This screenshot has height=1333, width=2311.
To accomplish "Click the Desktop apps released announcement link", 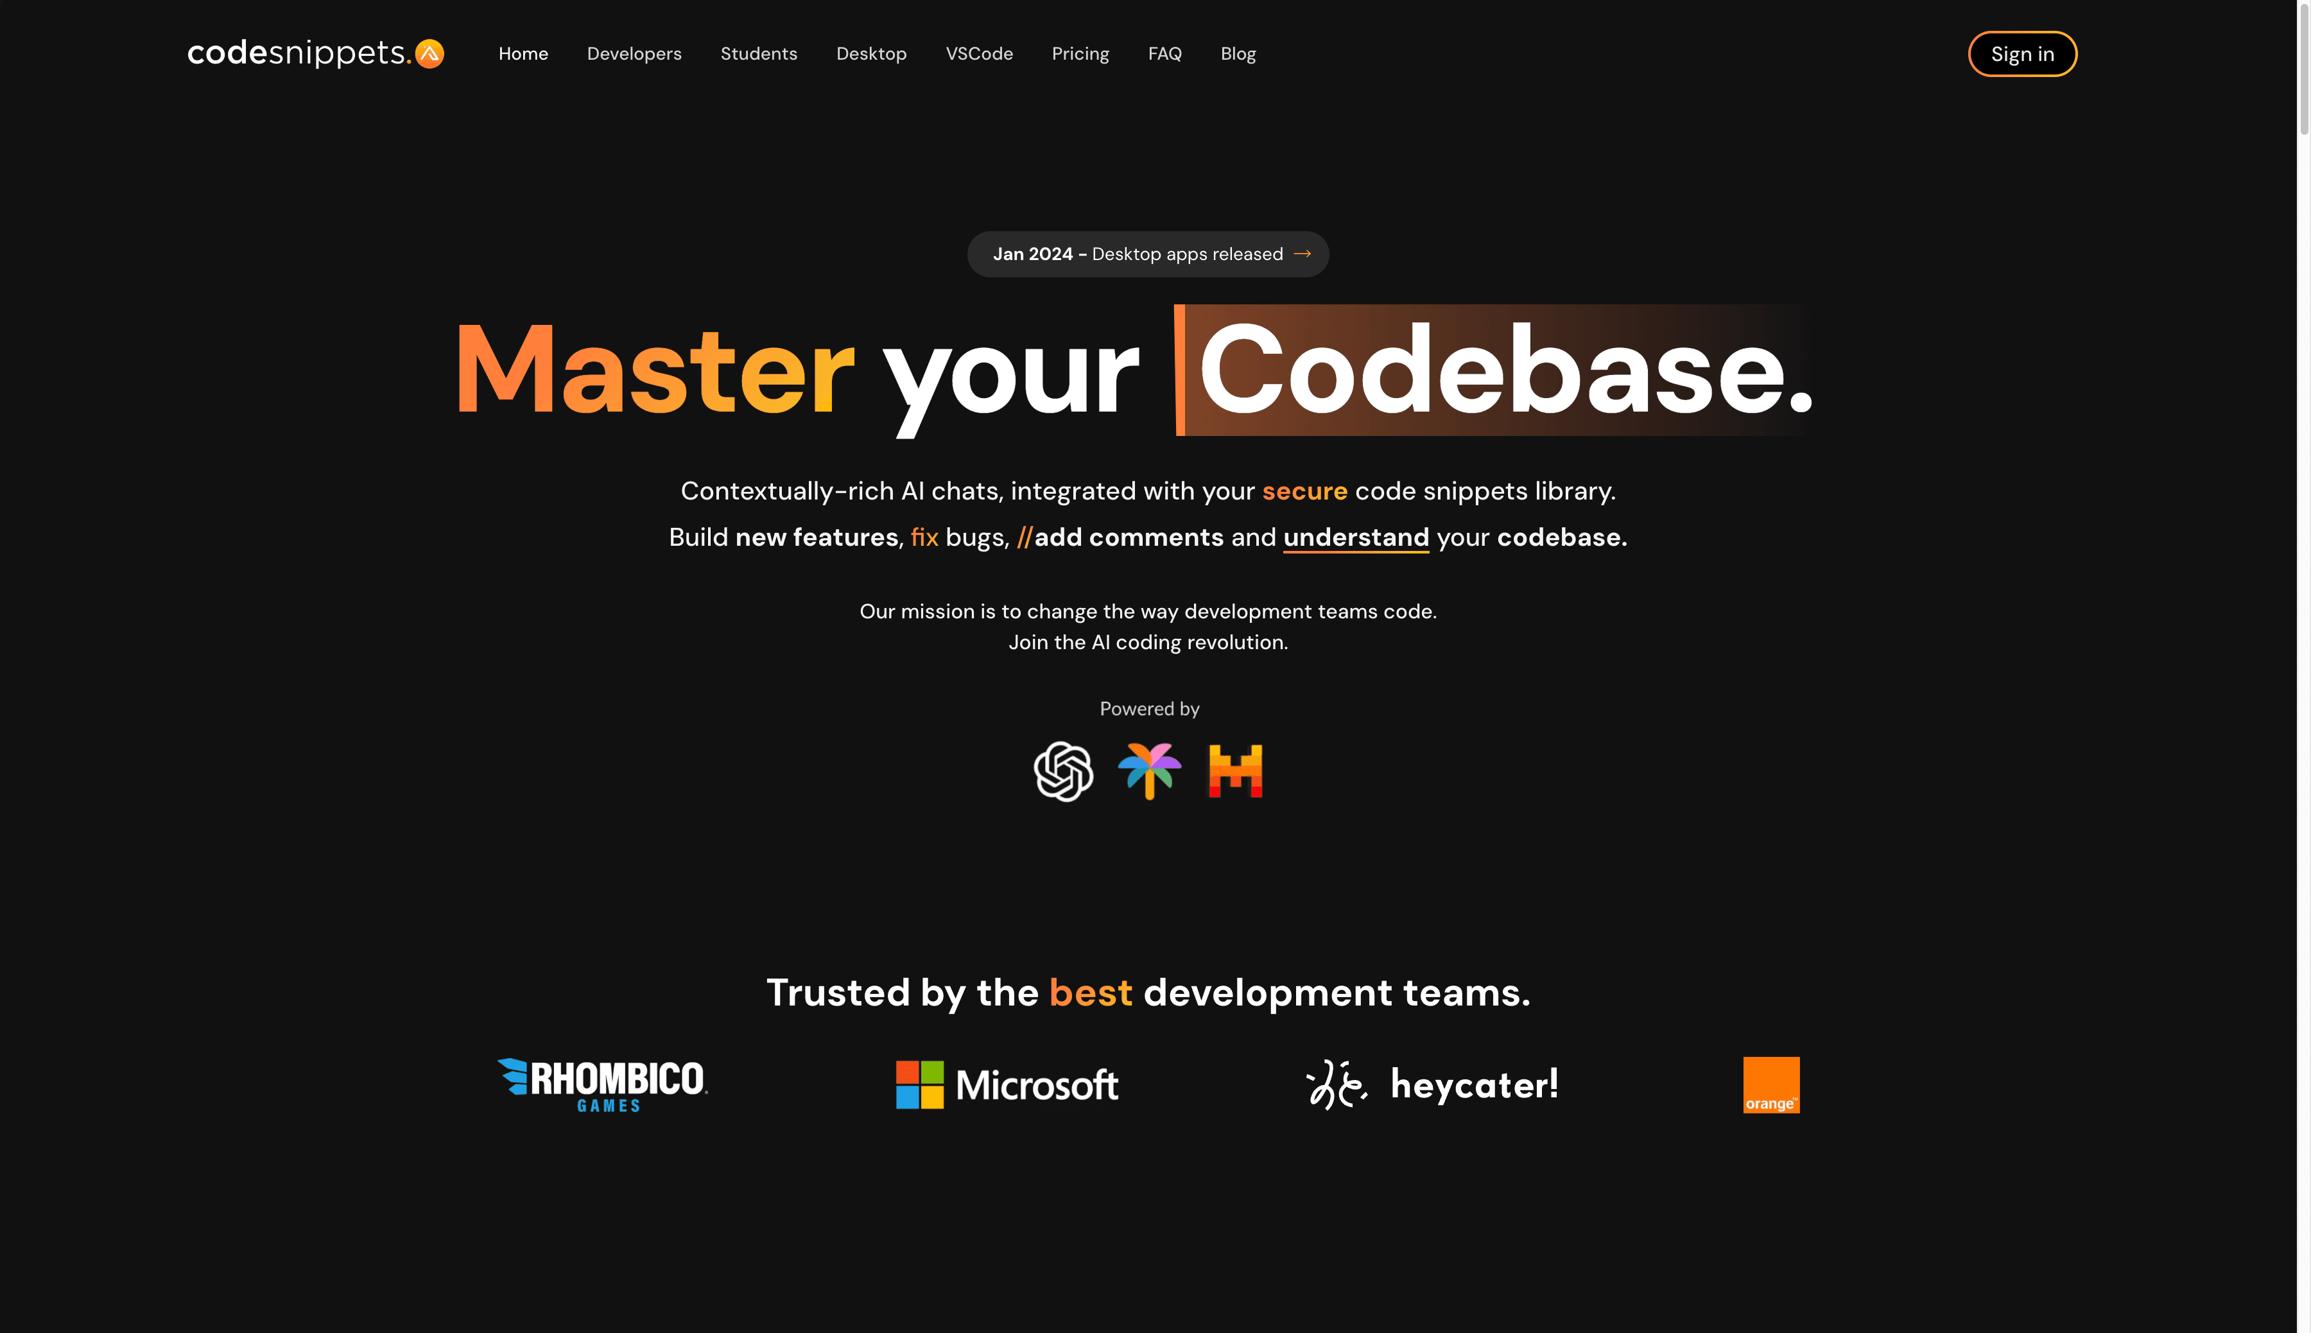I will point(1148,254).
